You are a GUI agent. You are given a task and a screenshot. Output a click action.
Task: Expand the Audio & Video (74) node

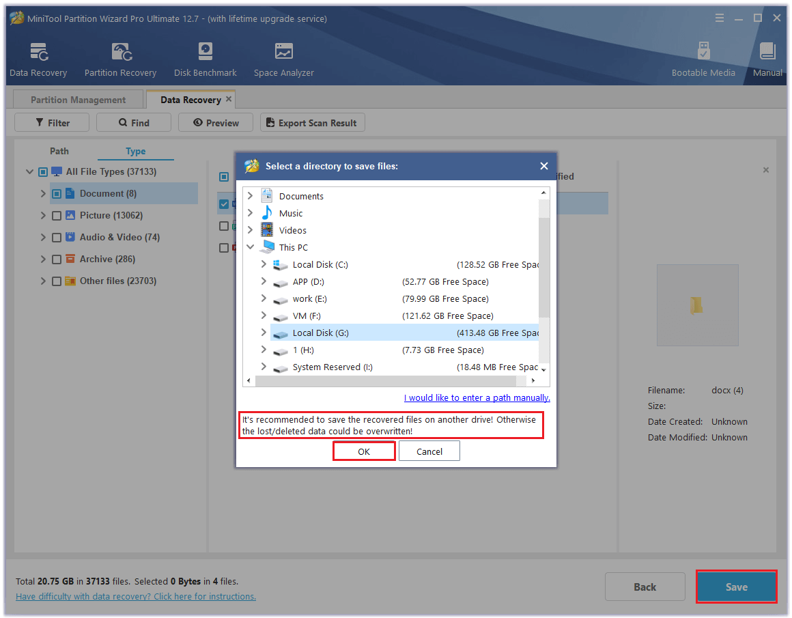pos(43,237)
